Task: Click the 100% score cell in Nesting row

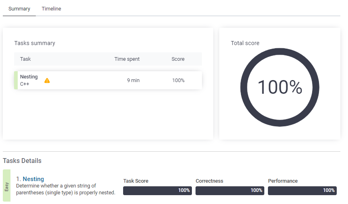Action: [x=178, y=80]
